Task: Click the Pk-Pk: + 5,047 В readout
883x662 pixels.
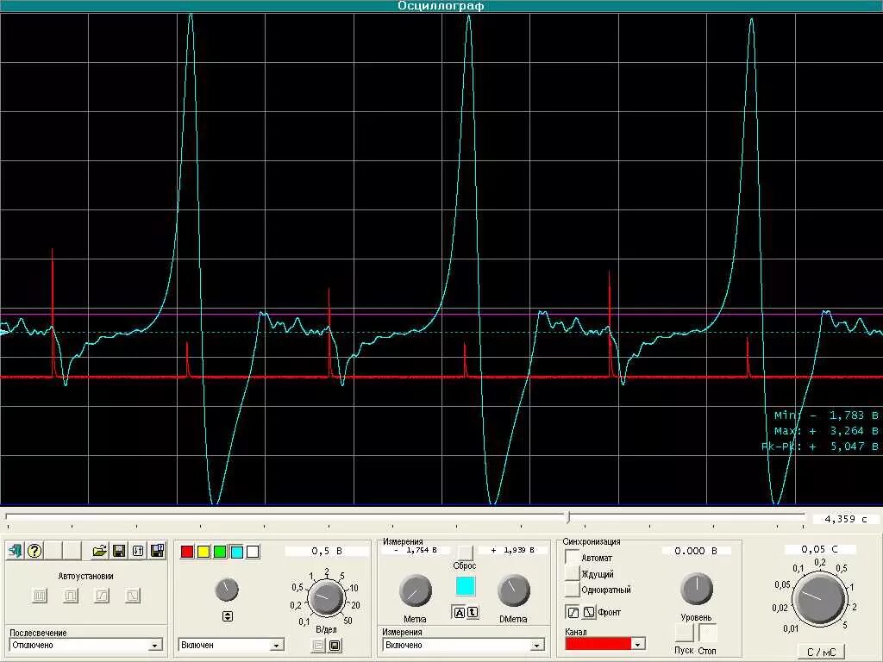Action: point(819,447)
